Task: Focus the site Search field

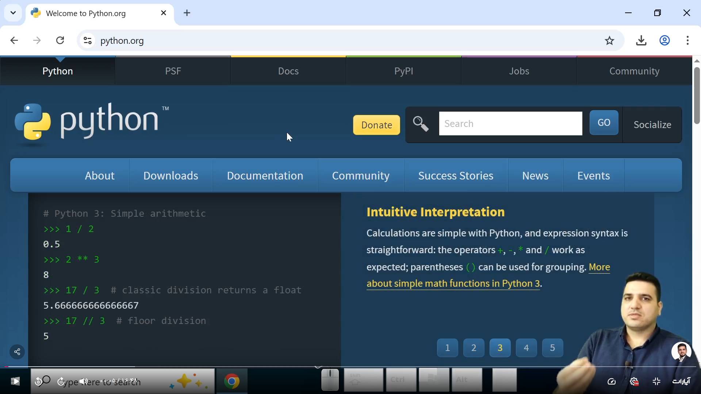Action: 510,124
